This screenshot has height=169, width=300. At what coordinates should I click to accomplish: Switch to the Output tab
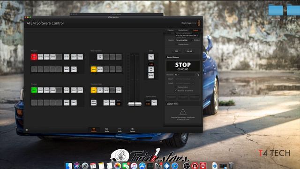pyautogui.click(x=195, y=30)
